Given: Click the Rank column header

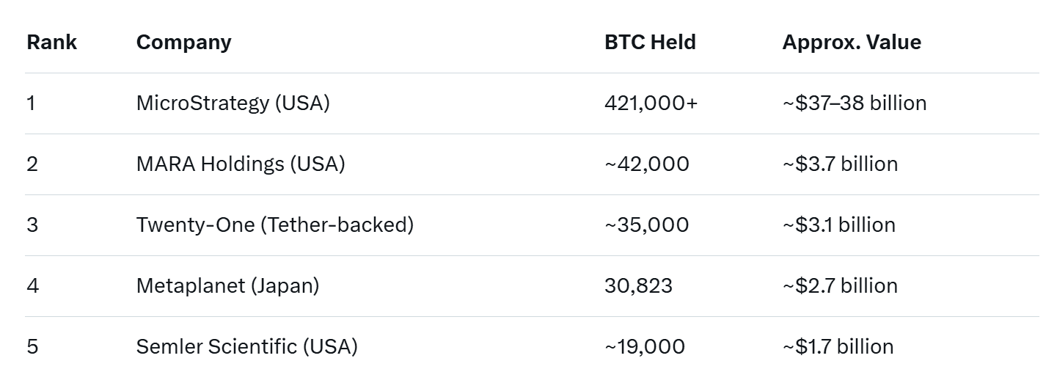Looking at the screenshot, I should (51, 43).
